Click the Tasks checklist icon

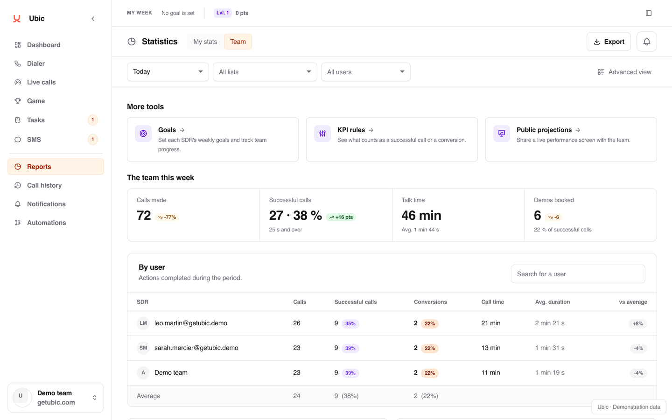coord(18,120)
